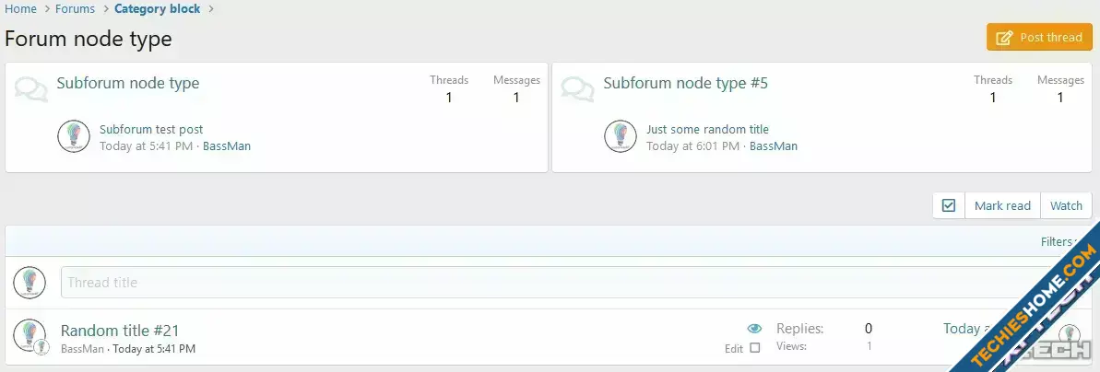1100x372 pixels.
Task: Click the Watch button
Action: pyautogui.click(x=1066, y=205)
